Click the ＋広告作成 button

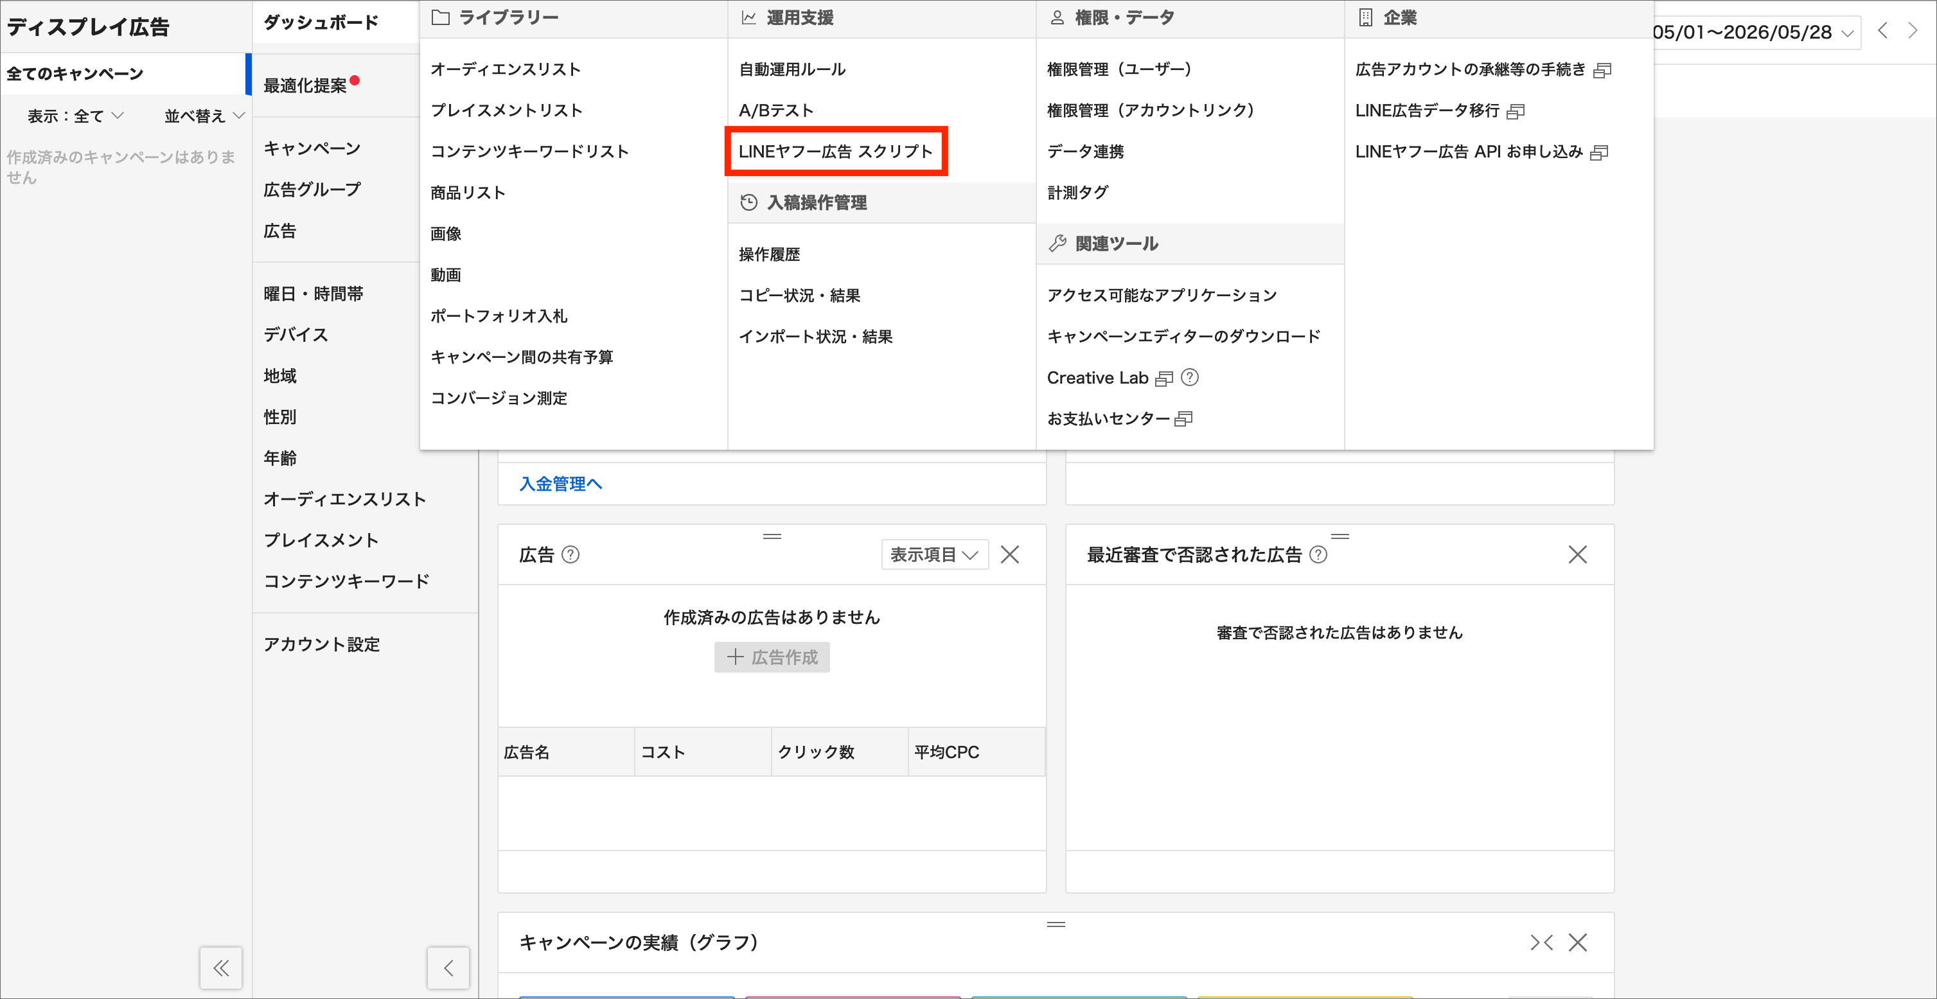[x=772, y=657]
